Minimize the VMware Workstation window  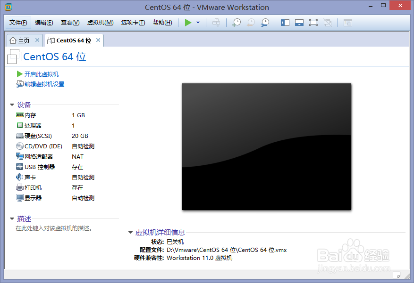pyautogui.click(x=371, y=6)
